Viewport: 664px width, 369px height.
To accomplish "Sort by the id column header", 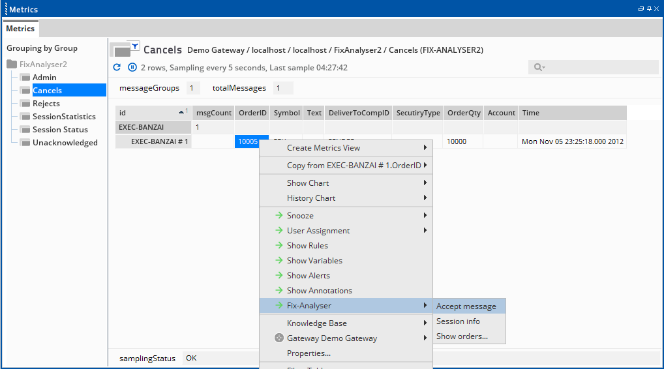I will 154,113.
